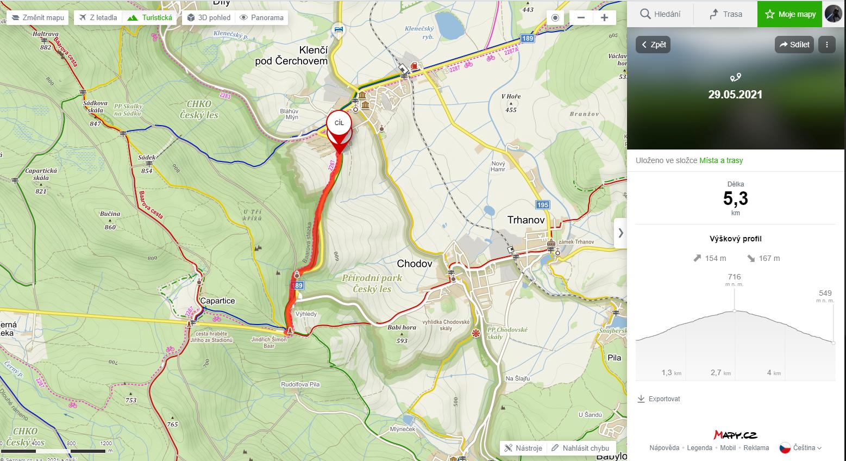Click the Zpět back button
The width and height of the screenshot is (846, 461).
coord(653,45)
